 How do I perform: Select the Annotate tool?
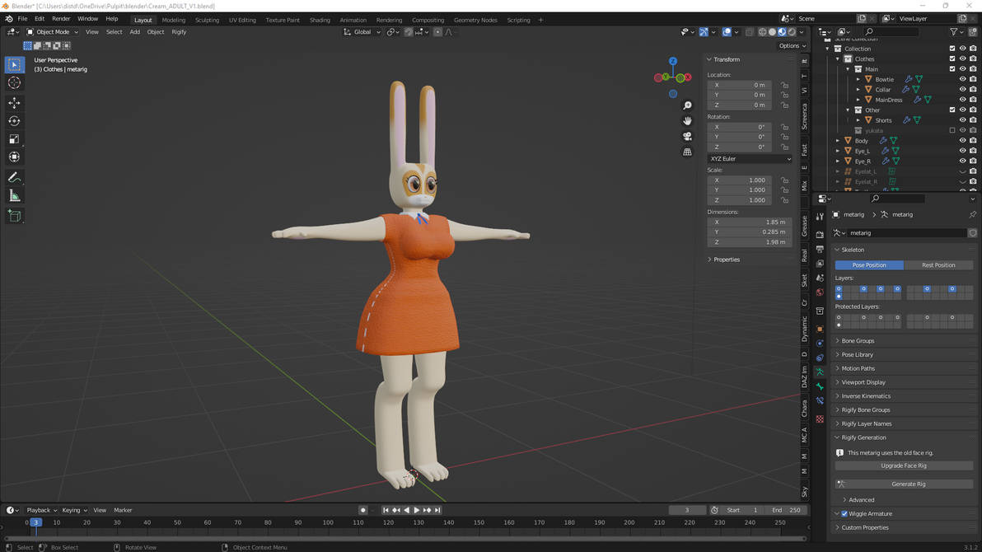pyautogui.click(x=14, y=178)
